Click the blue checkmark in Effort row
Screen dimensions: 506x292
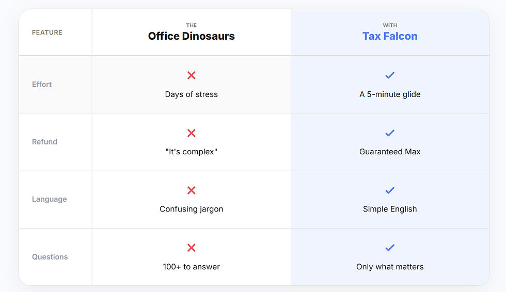390,75
